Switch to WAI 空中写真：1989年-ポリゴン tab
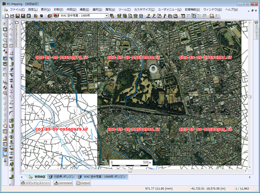Screen dimensions: 260x193 102,177
